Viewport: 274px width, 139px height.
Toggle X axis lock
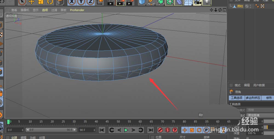click(x=72, y=2)
